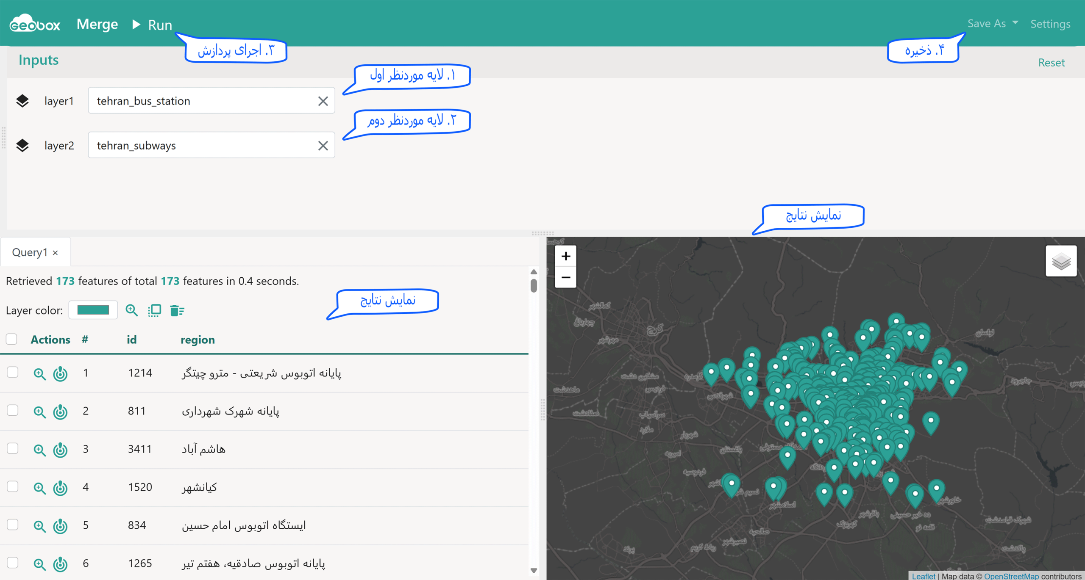Click the Actions column header
Viewport: 1085px width, 580px height.
[x=50, y=340]
